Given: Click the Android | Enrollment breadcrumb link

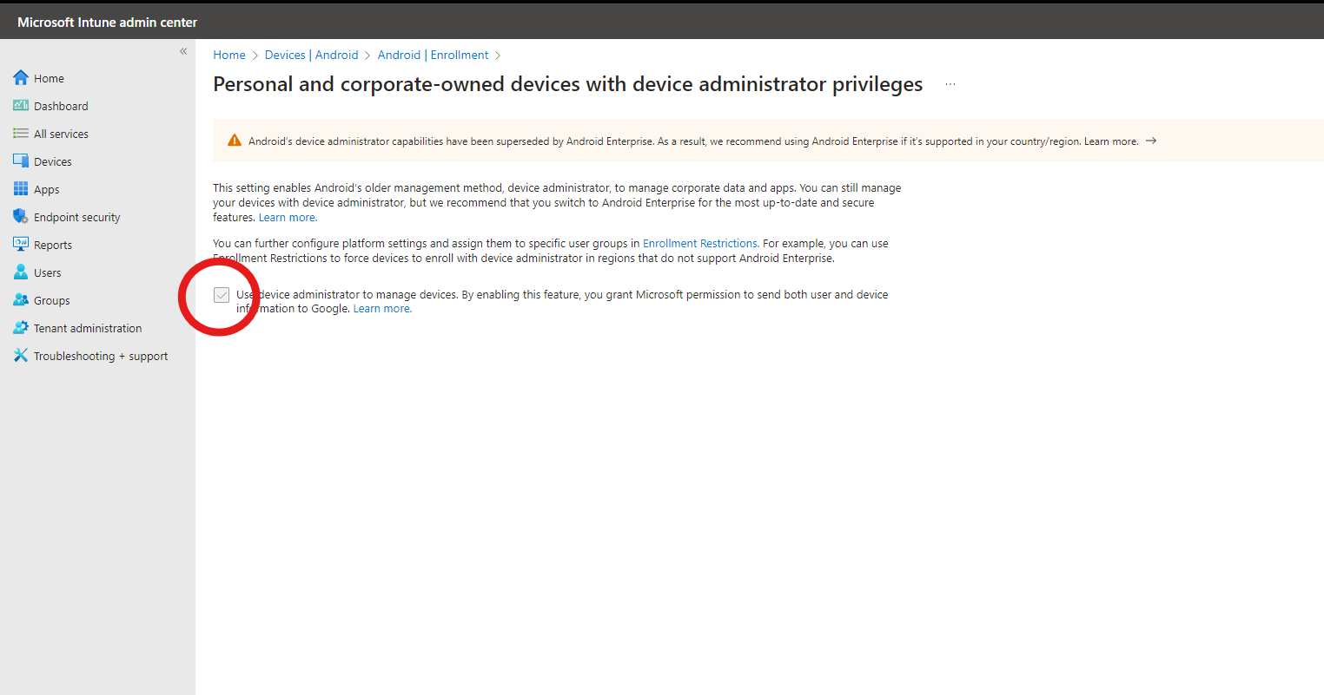Looking at the screenshot, I should [433, 55].
